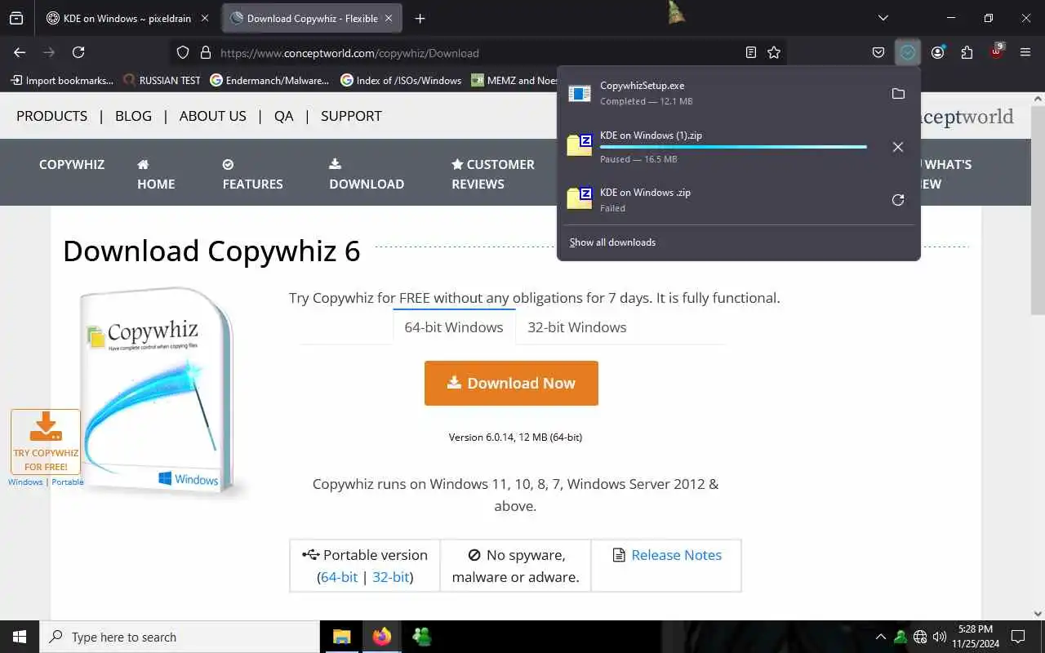Open CUSTOMER REVIEWS navigation item
The image size is (1045, 653).
[493, 174]
